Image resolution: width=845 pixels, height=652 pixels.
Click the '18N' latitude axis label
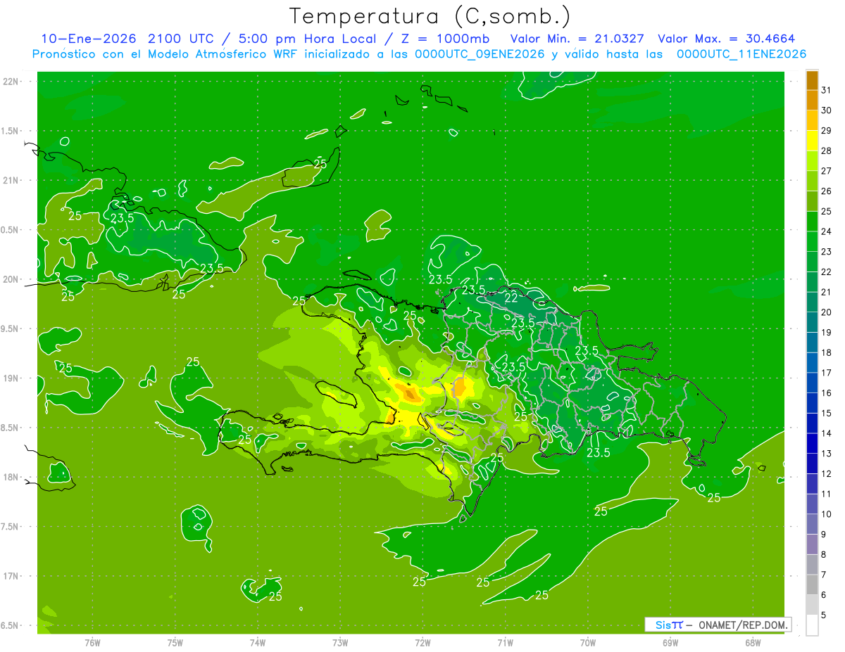[x=11, y=477]
